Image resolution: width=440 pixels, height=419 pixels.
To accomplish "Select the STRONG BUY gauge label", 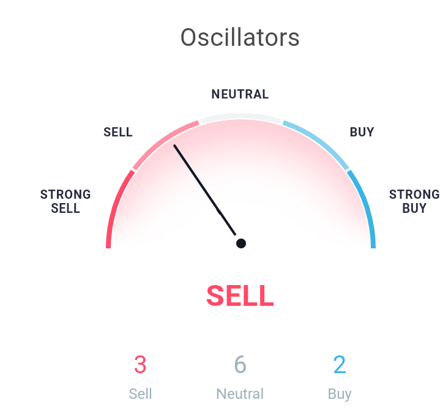I will 414,201.
